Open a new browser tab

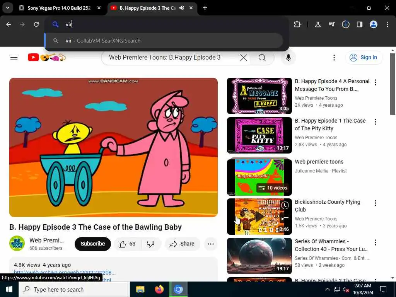click(205, 8)
